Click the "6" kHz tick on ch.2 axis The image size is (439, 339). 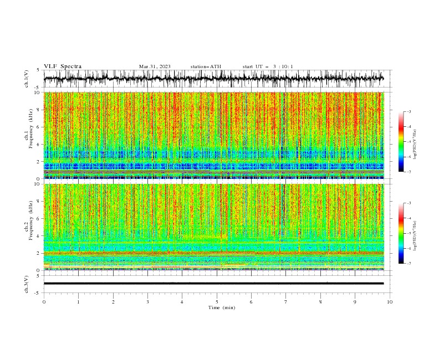[39, 219]
